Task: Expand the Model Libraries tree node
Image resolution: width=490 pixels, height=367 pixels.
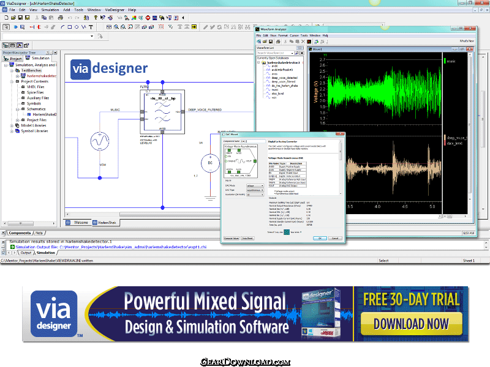Action: click(12, 125)
